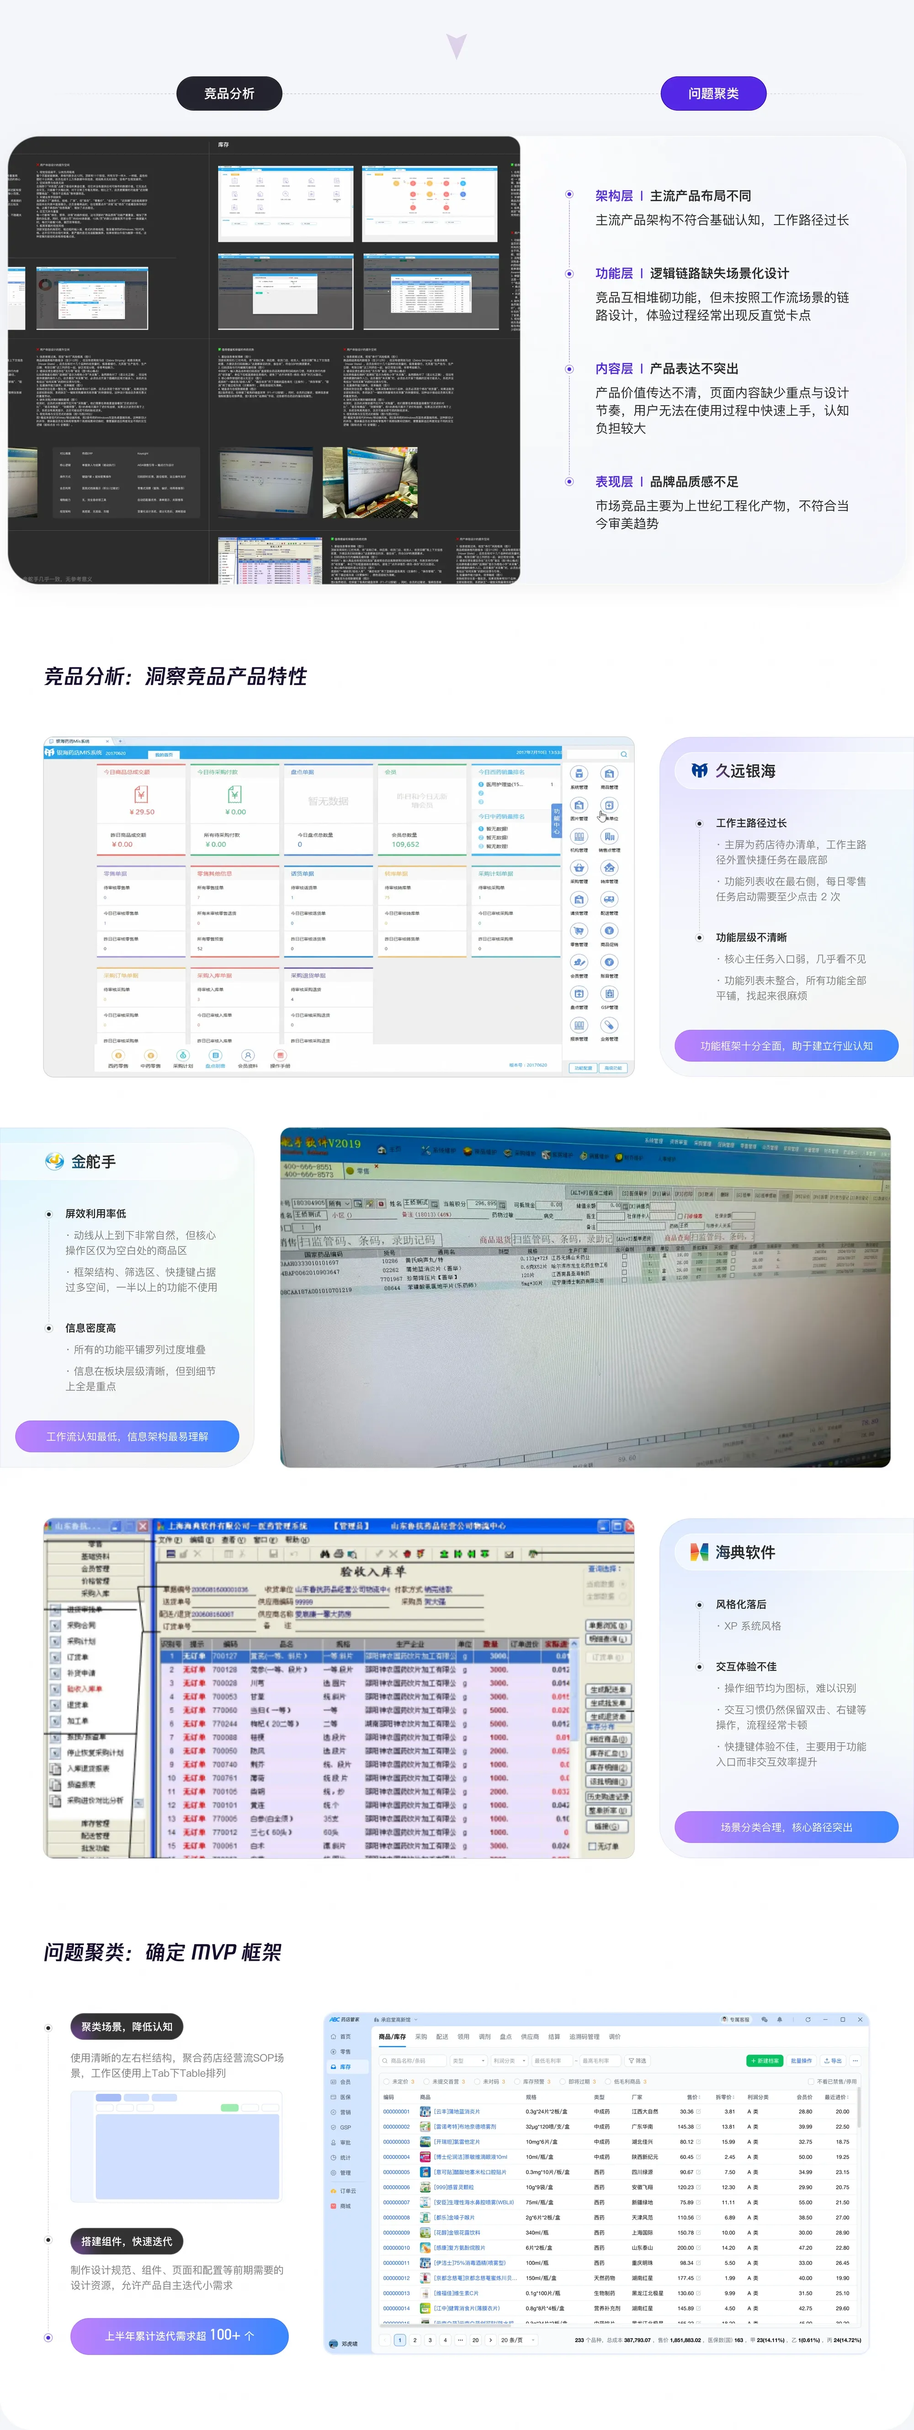This screenshot has height=2430, width=914.
Task: Click the 竞品分析 pill button
Action: pos(229,93)
